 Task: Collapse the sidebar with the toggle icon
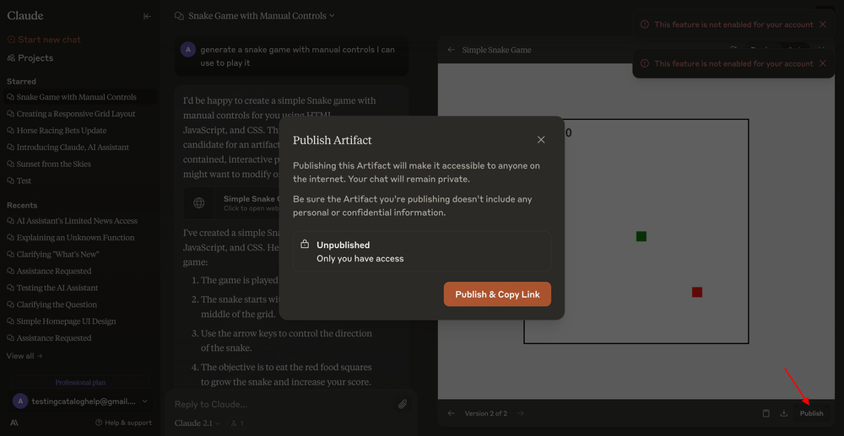click(x=147, y=16)
